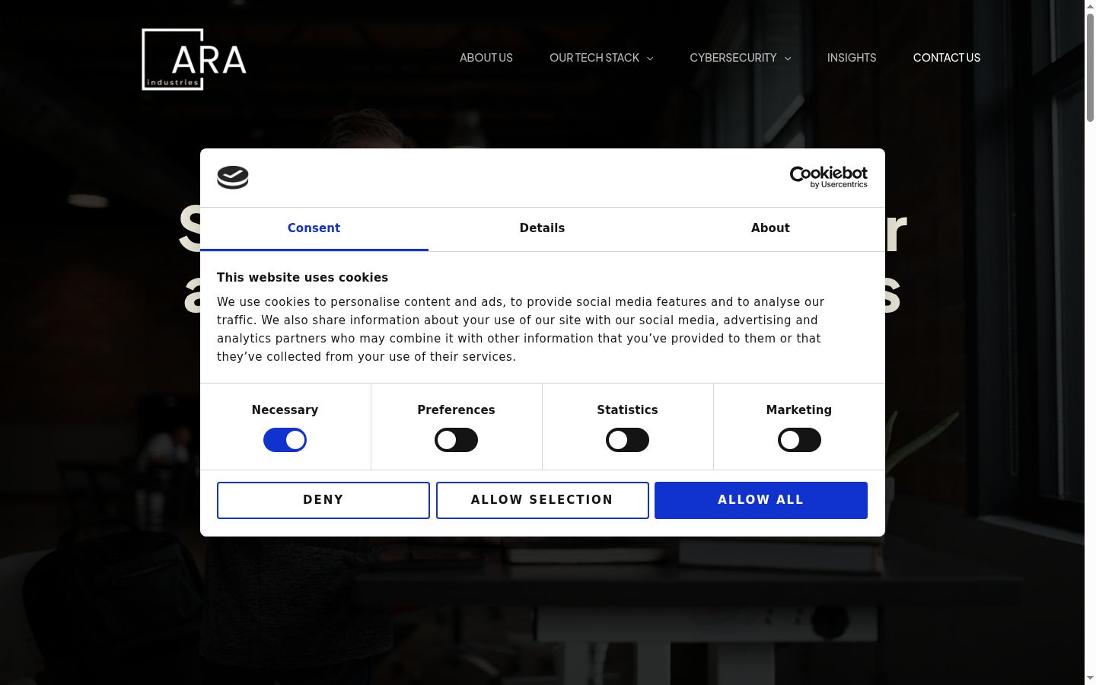Click the "This website uses cookies" heading
The image size is (1096, 685).
302,278
